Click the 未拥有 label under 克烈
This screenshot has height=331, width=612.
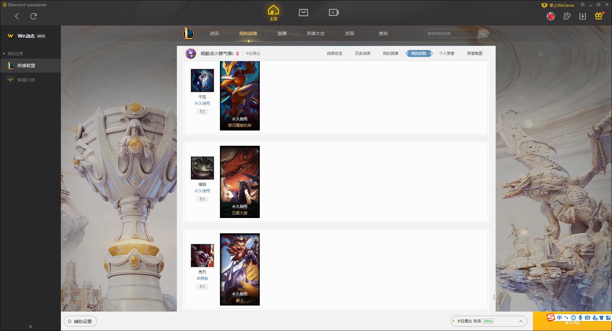pos(202,278)
